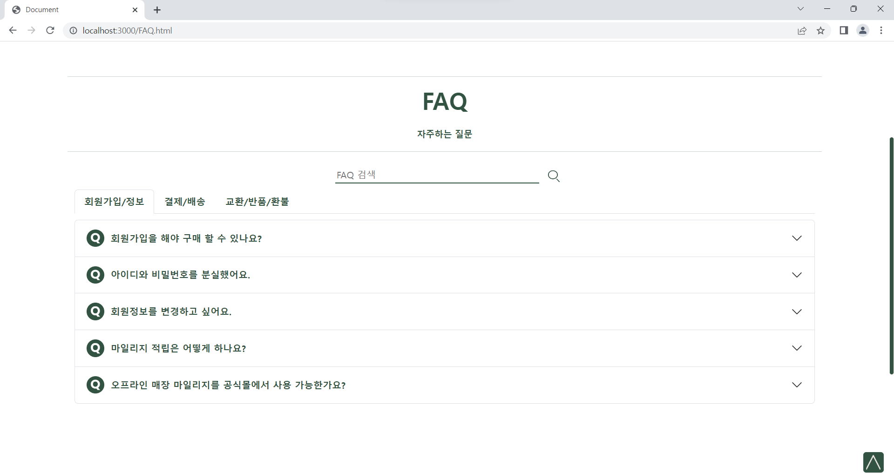Screen dimensions: 894x474
Task: Open question 아이디와 비밀번호를 분실했어요.
Action: [x=445, y=275]
